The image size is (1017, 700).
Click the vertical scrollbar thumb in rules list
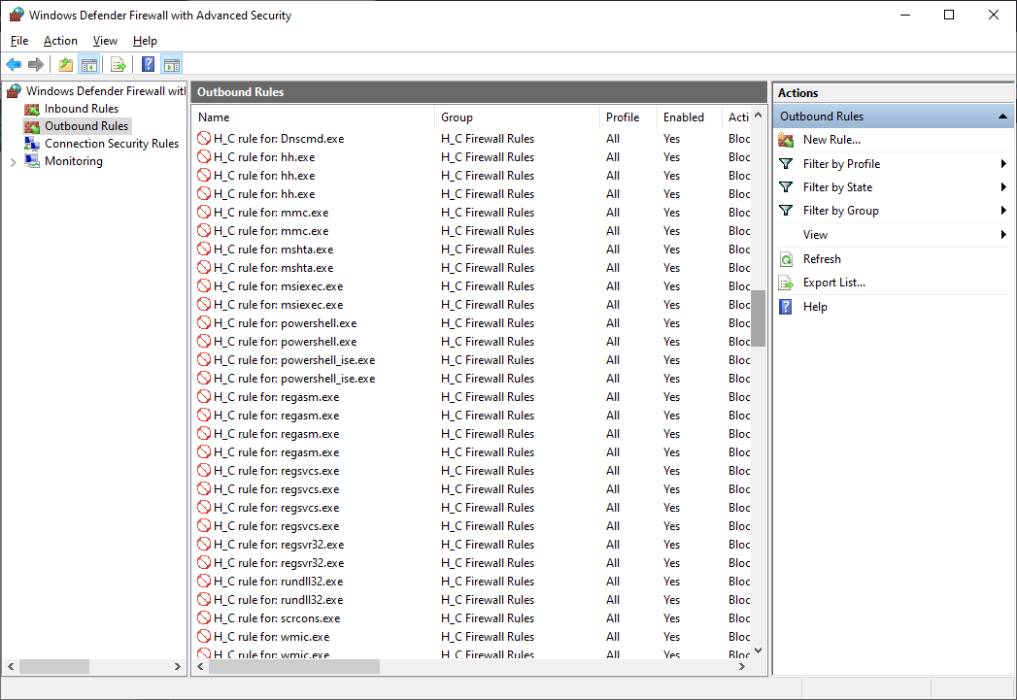759,318
